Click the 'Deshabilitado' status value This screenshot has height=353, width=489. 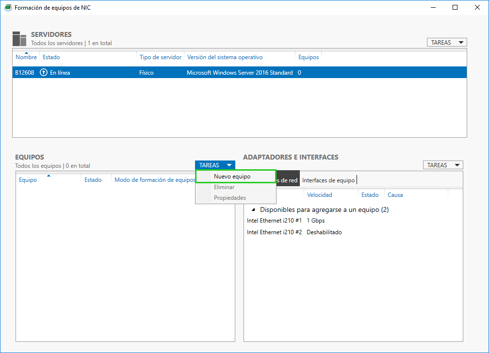(324, 232)
